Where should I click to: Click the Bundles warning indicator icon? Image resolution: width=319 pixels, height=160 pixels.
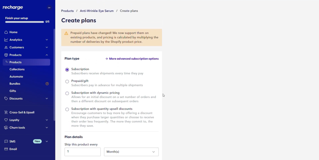tap(47, 84)
